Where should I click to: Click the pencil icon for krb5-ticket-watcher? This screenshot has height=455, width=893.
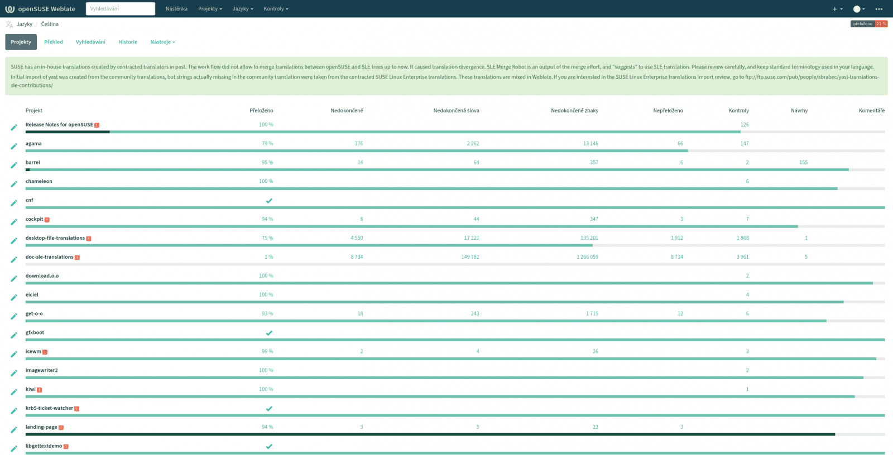point(14,412)
